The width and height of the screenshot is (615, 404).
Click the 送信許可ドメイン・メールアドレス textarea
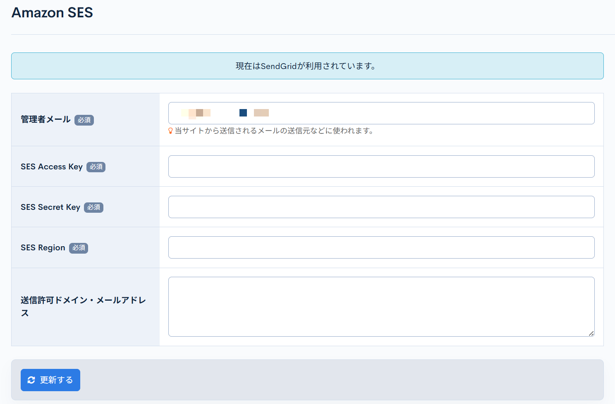click(x=381, y=307)
